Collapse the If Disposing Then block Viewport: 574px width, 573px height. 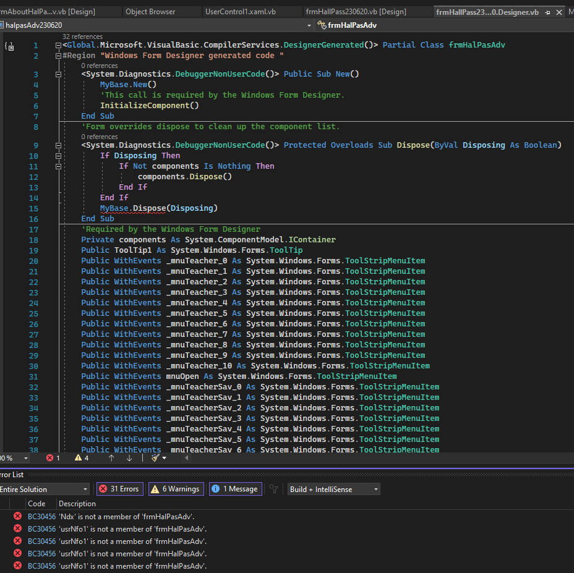(58, 156)
